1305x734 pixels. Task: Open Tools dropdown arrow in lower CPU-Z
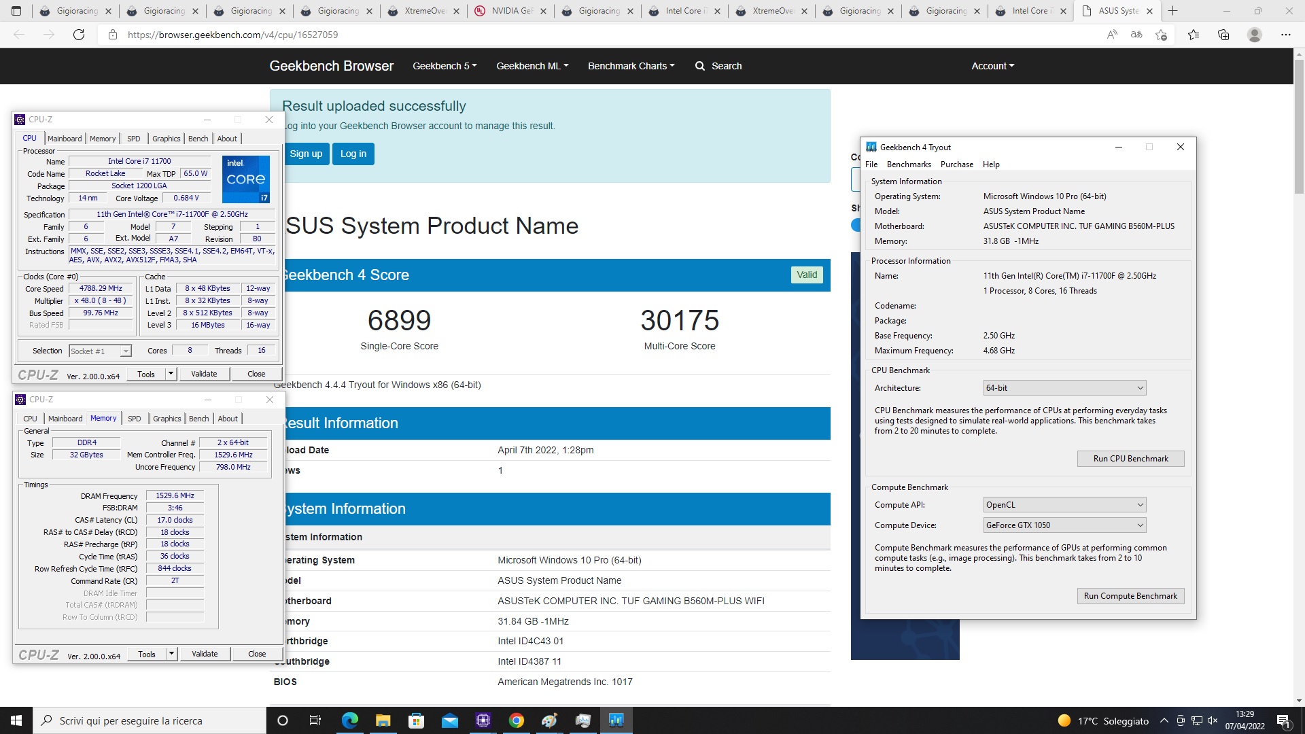pos(171,654)
